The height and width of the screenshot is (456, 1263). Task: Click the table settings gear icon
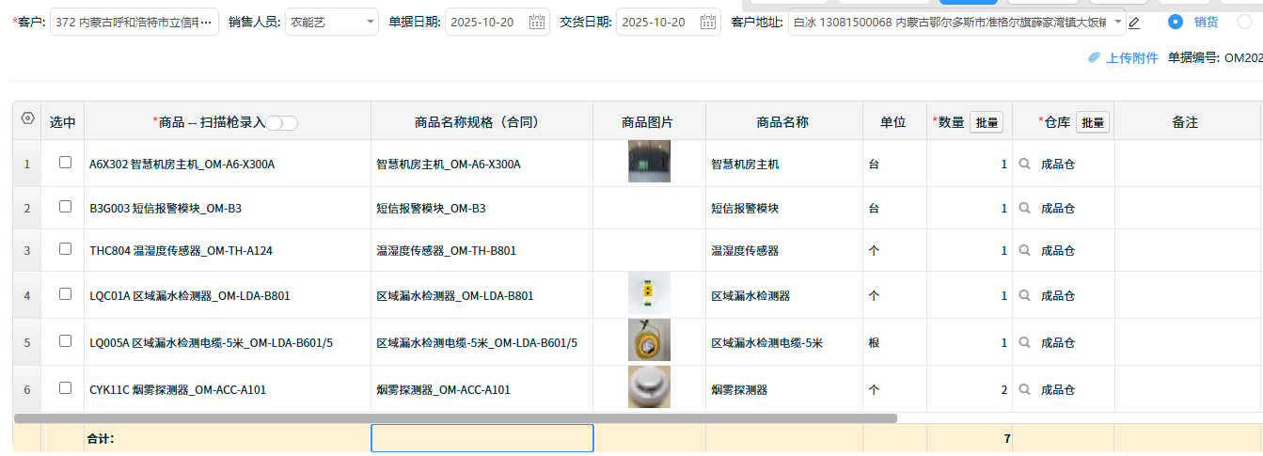(x=27, y=119)
